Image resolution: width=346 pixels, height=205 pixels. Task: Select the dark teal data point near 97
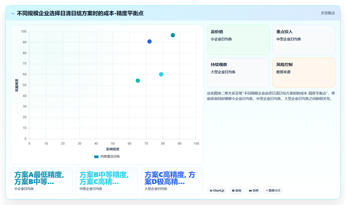point(173,35)
